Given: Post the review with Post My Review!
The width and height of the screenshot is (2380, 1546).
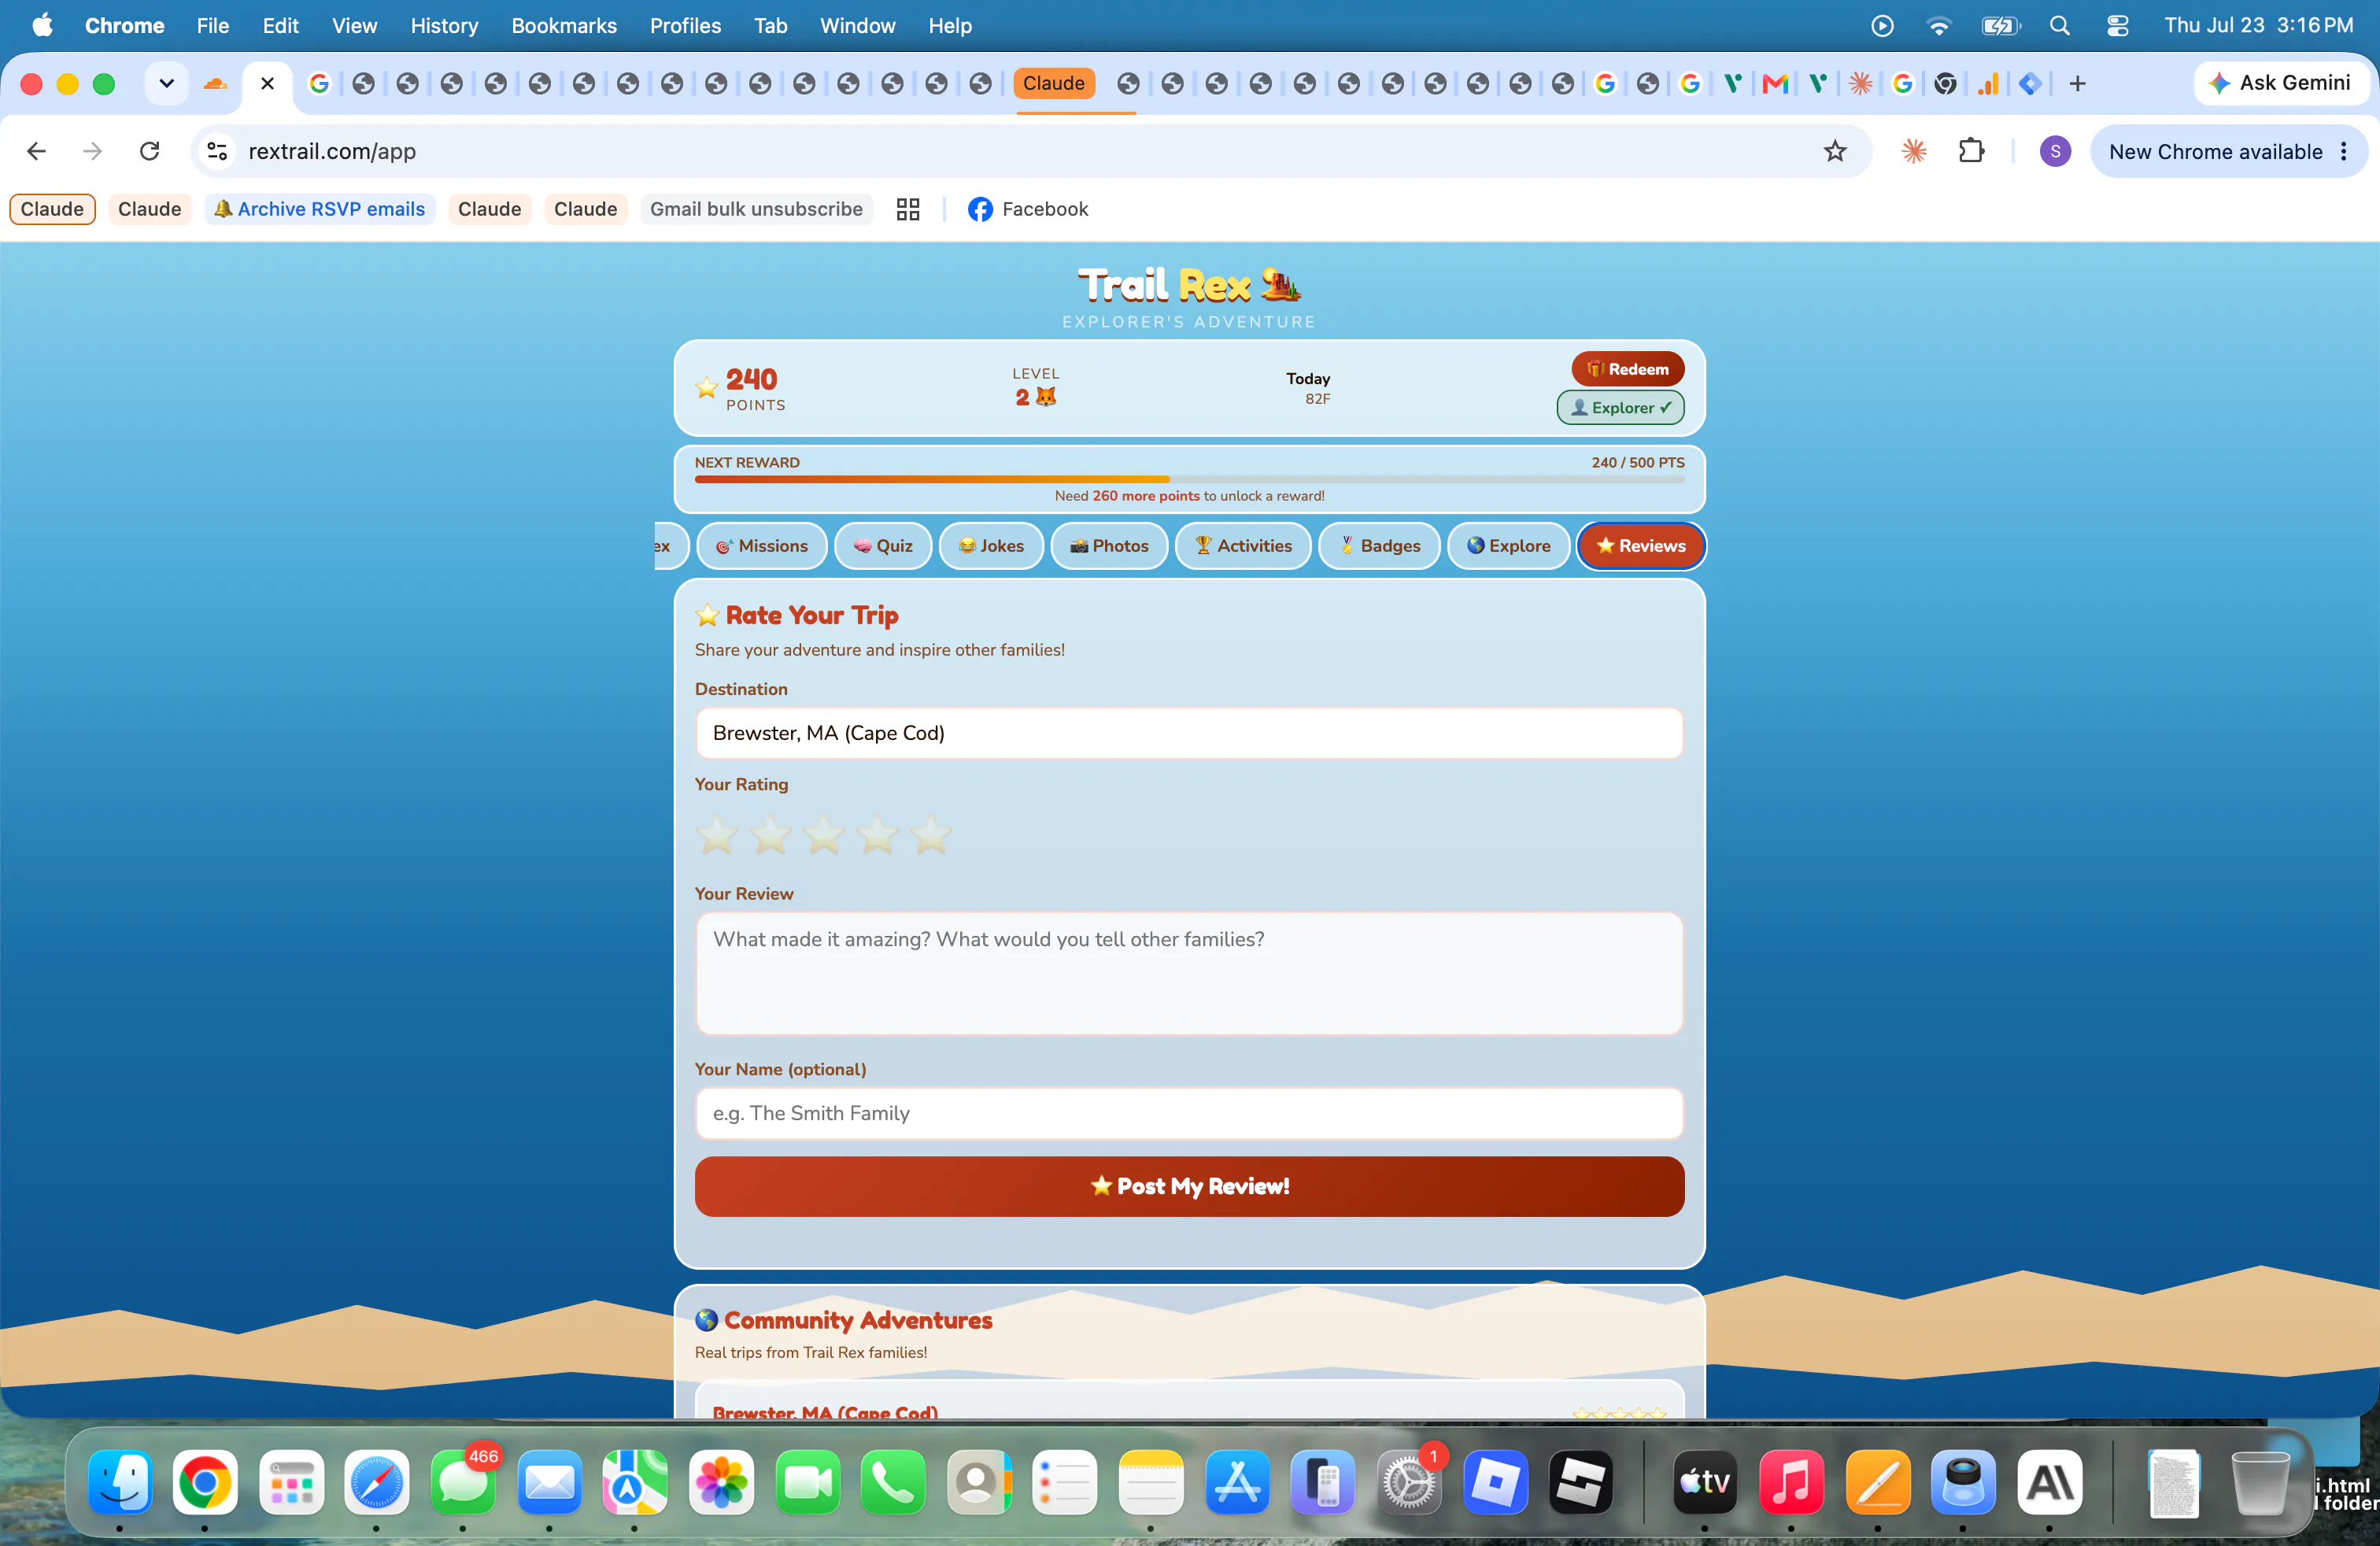Looking at the screenshot, I should pyautogui.click(x=1189, y=1186).
